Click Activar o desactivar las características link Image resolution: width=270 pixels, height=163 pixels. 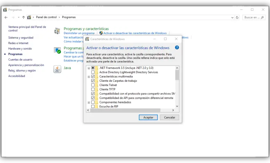click(x=135, y=33)
